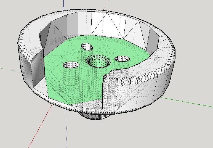Select the large countersunk center hole
The height and width of the screenshot is (148, 213).
(x=98, y=61)
